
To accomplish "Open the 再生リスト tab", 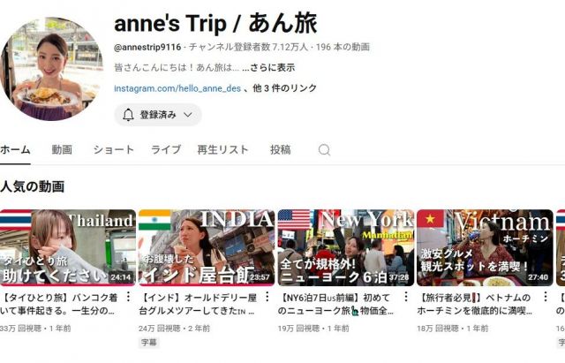I will [x=222, y=149].
